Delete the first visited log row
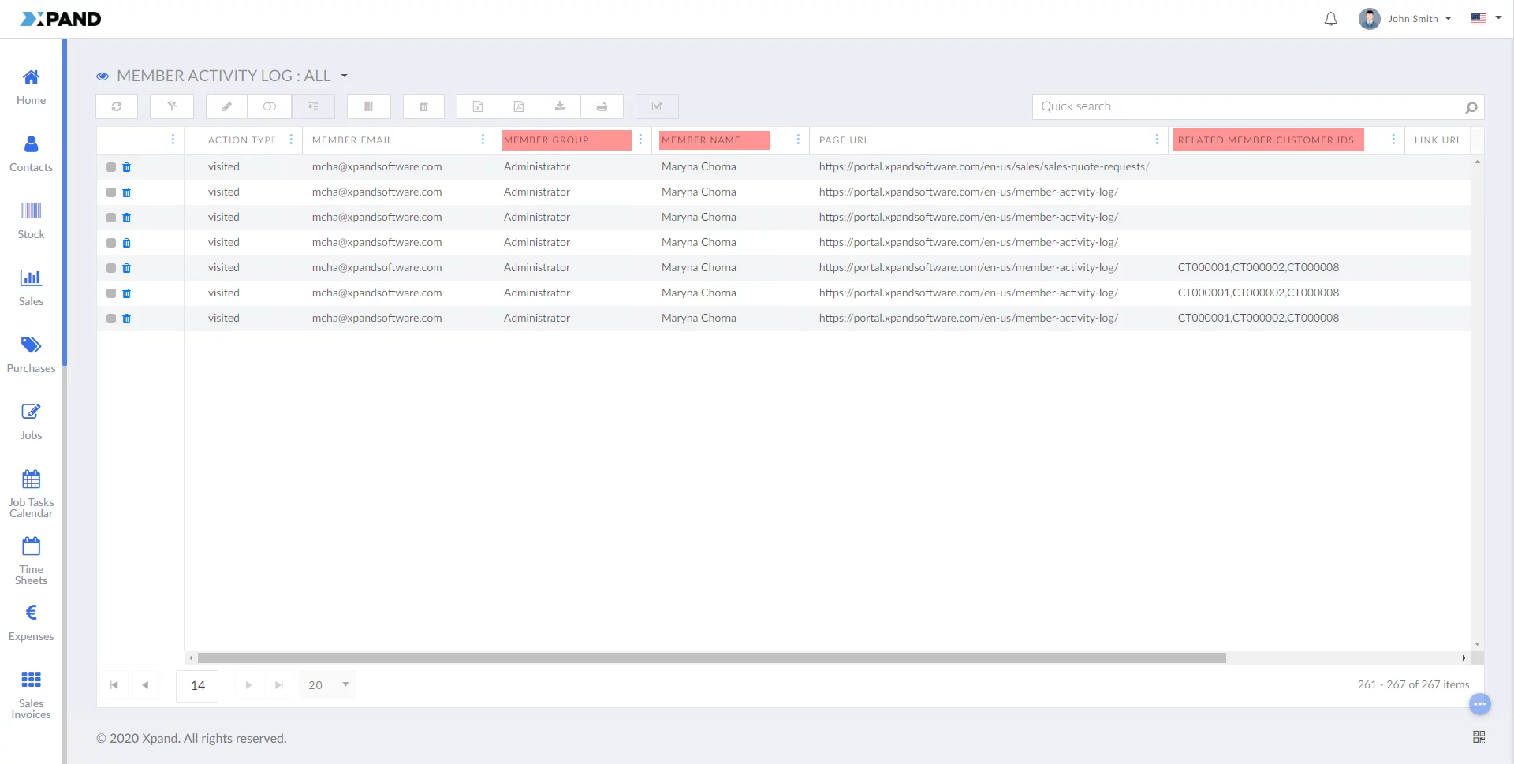The height and width of the screenshot is (764, 1514). point(127,167)
